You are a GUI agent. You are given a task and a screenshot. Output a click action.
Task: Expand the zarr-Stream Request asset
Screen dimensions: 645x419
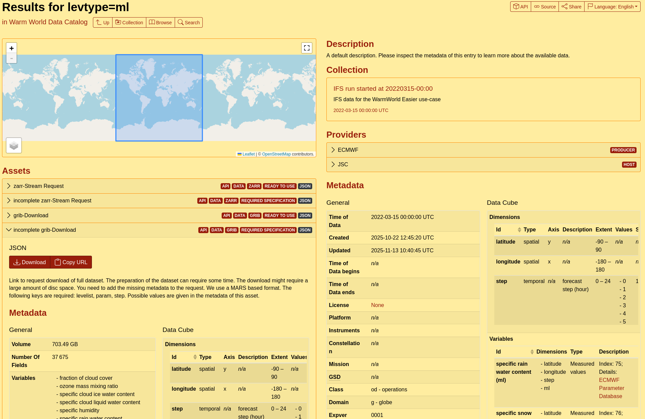(x=159, y=186)
